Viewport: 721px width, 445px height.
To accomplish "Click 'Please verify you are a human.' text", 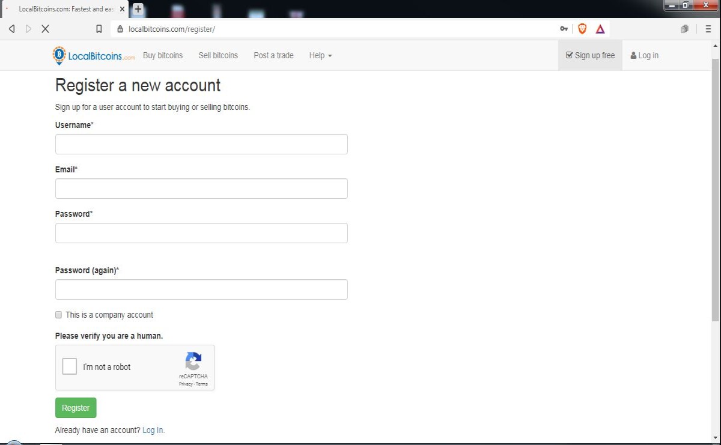I will [x=109, y=336].
